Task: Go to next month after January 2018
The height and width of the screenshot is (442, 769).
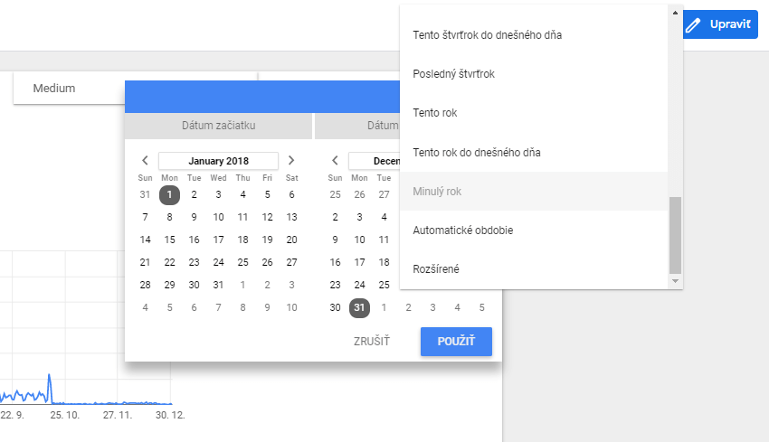Action: click(290, 160)
